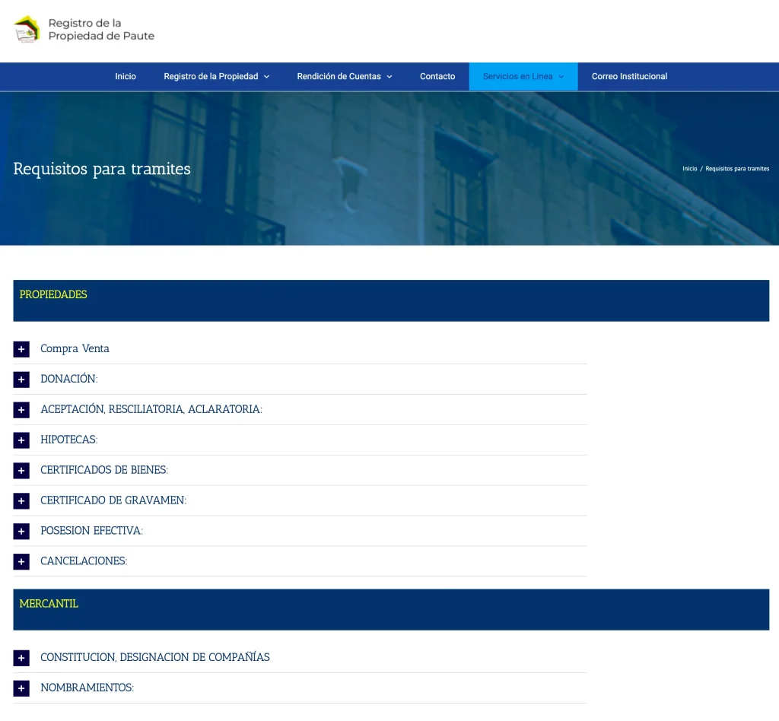The image size is (779, 721).
Task: Click the plus icon beside NOMBRAMIENTOS
Action: [x=21, y=688]
